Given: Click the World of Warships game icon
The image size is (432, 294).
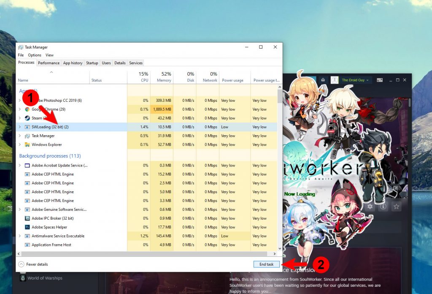Looking at the screenshot, I should [x=23, y=278].
